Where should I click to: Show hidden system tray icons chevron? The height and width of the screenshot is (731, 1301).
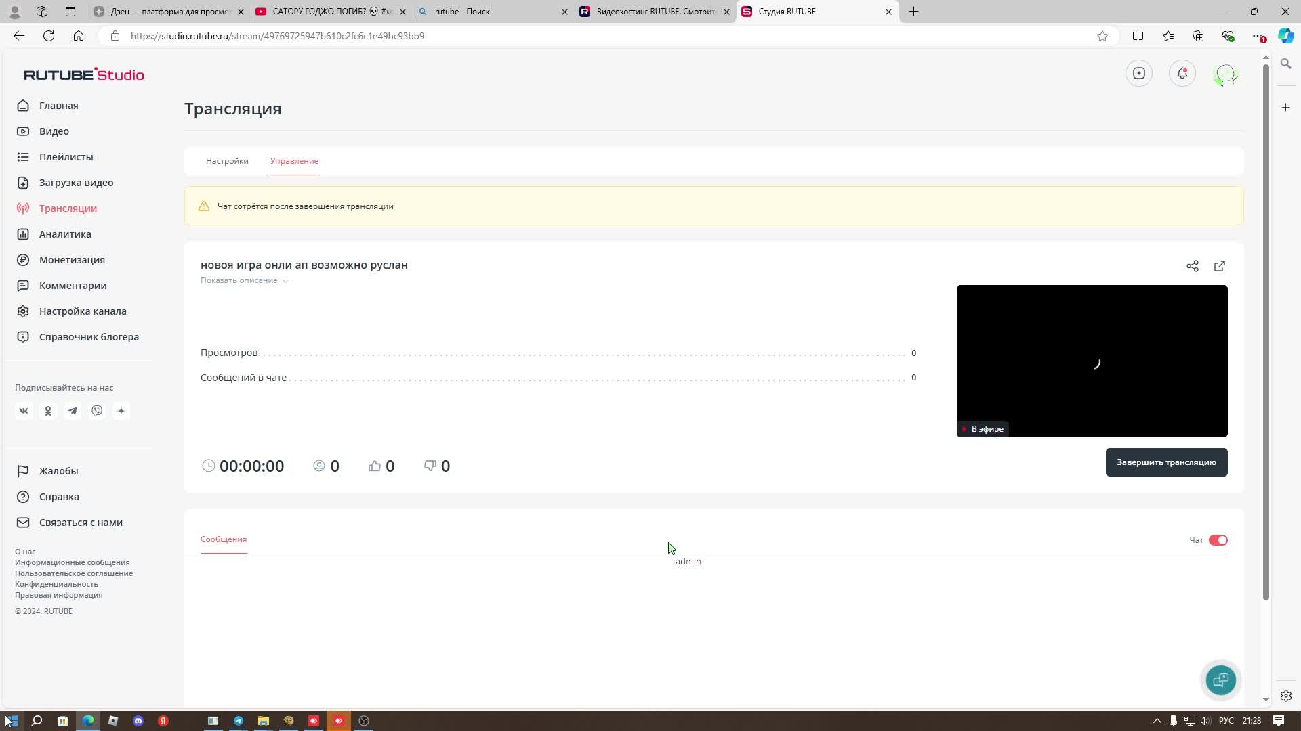(x=1157, y=721)
